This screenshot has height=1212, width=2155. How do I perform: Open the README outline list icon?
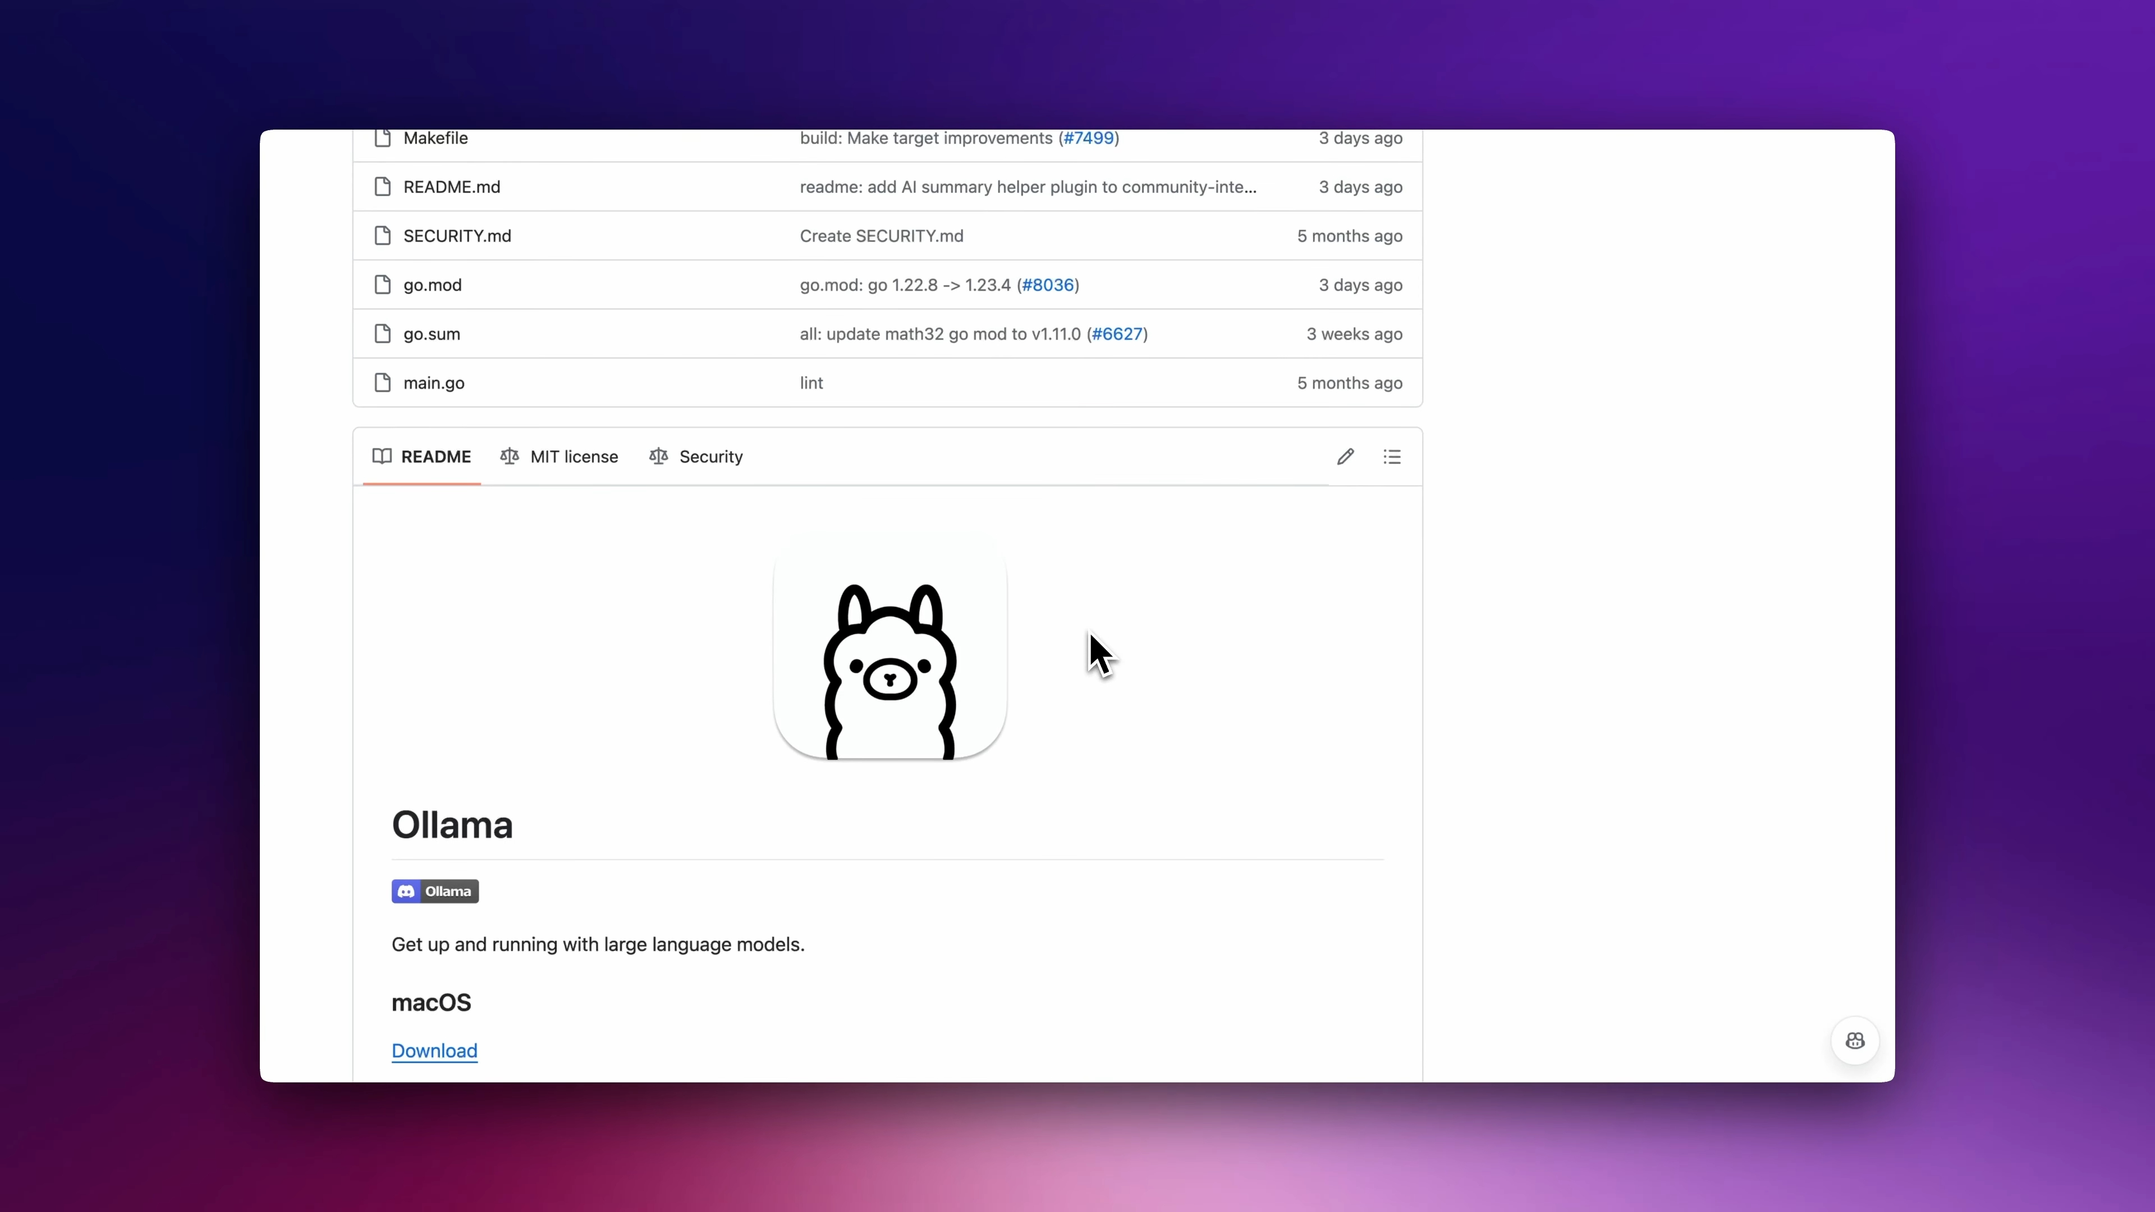point(1391,457)
